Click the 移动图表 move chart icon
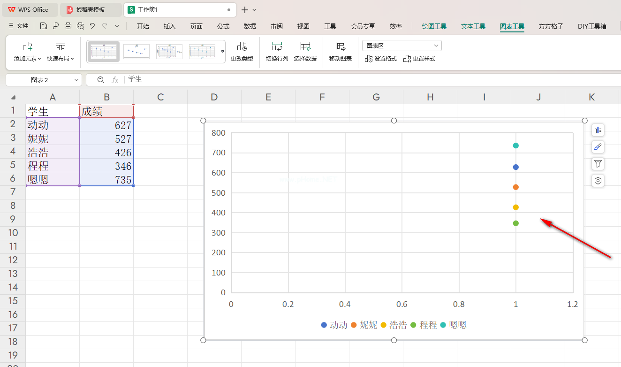This screenshot has height=367, width=621. point(340,46)
